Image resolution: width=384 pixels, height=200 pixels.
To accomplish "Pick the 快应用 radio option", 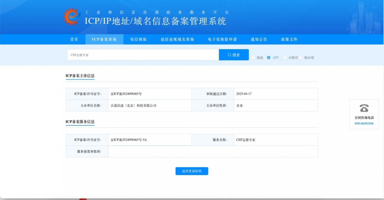I will [x=300, y=58].
